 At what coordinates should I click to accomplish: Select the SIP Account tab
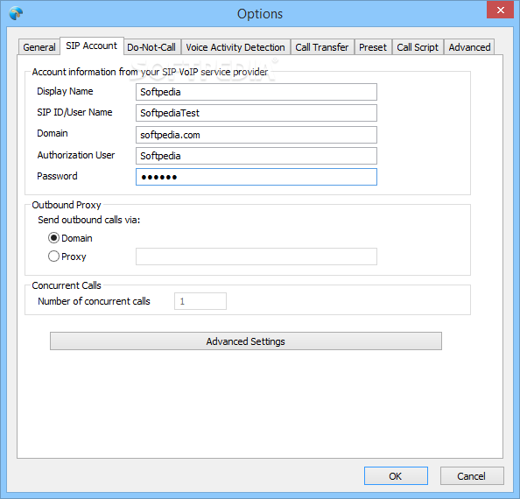[x=92, y=46]
